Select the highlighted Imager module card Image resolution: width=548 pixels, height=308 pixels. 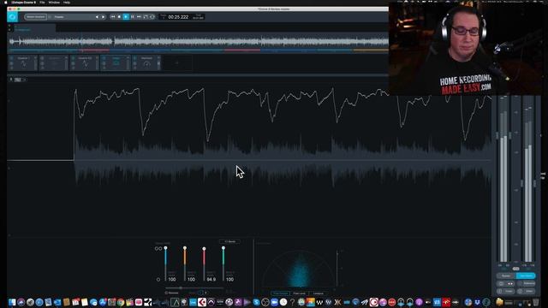116,62
